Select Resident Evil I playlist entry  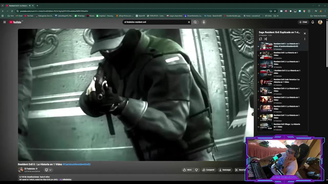(x=282, y=55)
